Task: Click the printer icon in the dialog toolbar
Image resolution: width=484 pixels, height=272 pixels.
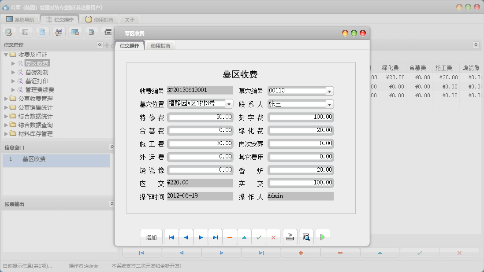Action: coord(290,237)
